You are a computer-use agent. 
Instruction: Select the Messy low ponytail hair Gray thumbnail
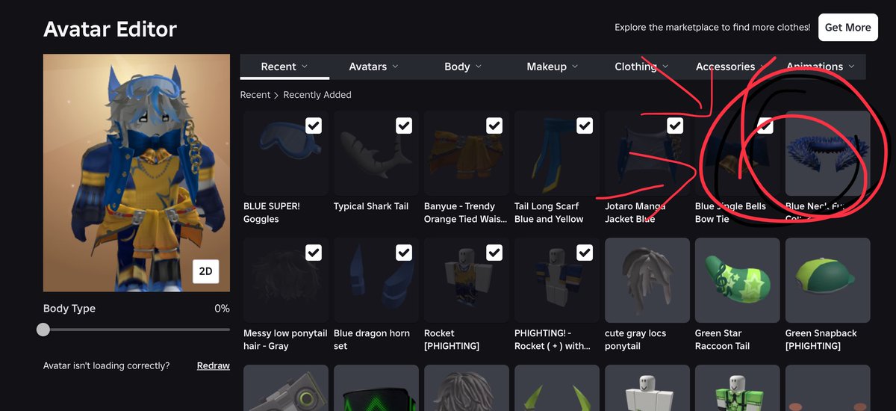(286, 280)
